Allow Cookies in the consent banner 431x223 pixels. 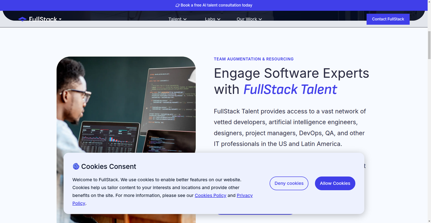pos(335,183)
